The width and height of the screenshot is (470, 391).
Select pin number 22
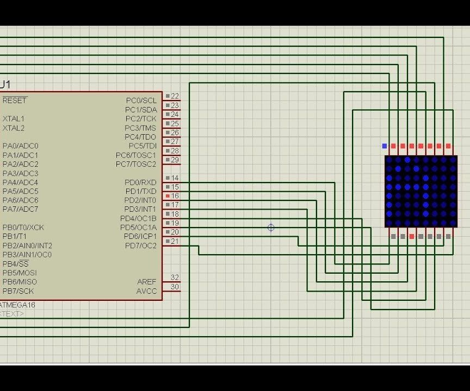pos(175,96)
